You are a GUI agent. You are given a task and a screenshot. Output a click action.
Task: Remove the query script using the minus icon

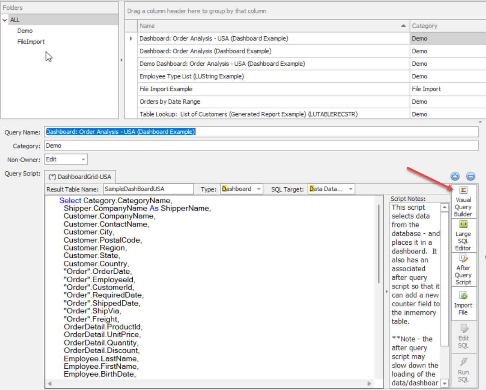tap(470, 176)
